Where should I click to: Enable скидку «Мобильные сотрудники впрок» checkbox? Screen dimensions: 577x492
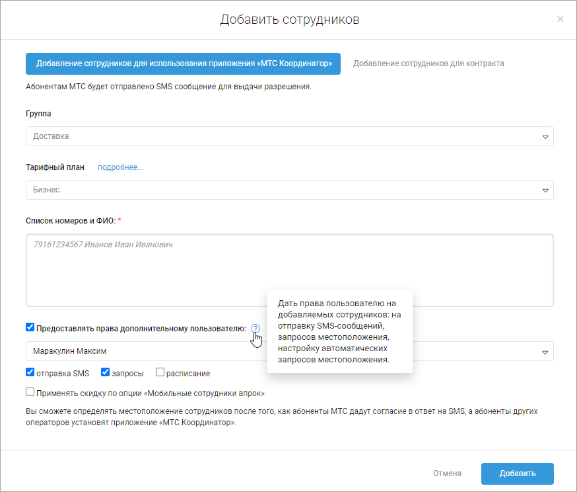click(30, 391)
